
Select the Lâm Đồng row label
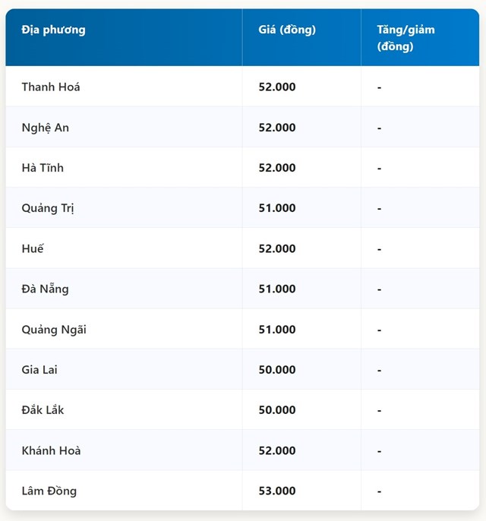click(x=49, y=491)
